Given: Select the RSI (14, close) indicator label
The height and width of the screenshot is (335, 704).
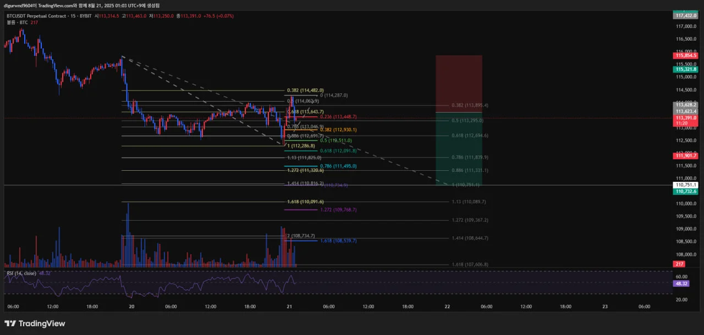Looking at the screenshot, I should point(22,273).
